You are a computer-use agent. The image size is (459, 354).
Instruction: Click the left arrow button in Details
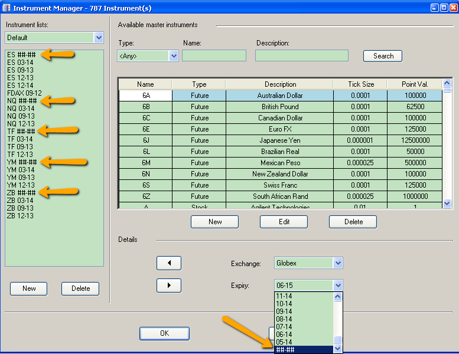[169, 263]
